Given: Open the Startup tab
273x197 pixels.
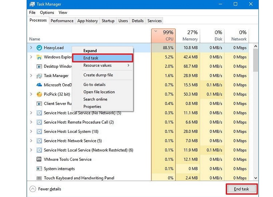Looking at the screenshot, I should pyautogui.click(x=108, y=21).
